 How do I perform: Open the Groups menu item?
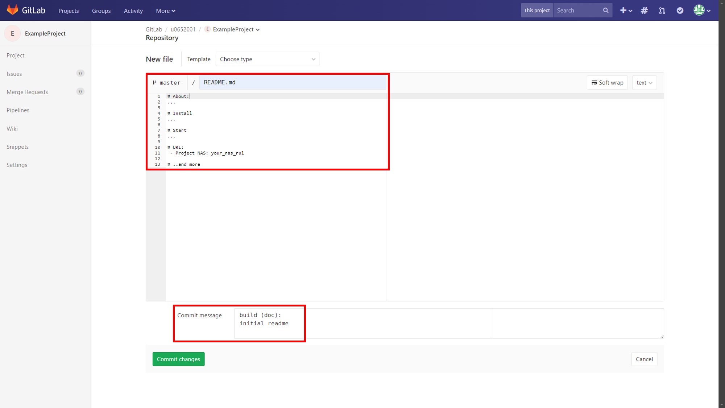point(101,11)
